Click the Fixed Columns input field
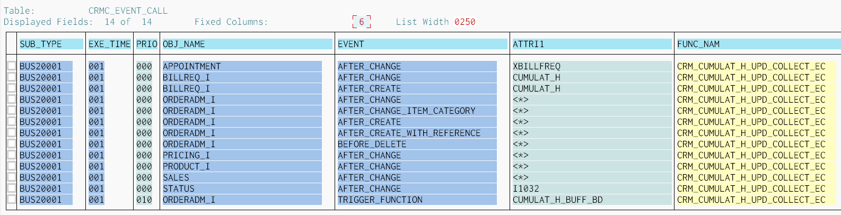The image size is (841, 215). [362, 22]
